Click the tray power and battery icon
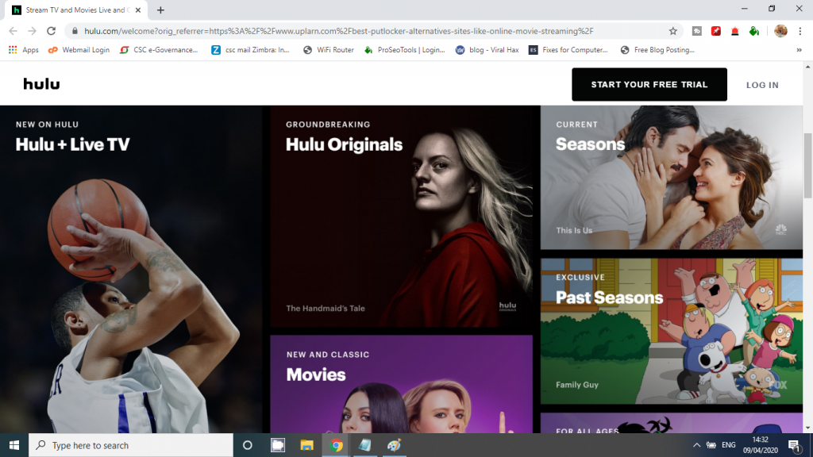The height and width of the screenshot is (457, 813). click(711, 445)
